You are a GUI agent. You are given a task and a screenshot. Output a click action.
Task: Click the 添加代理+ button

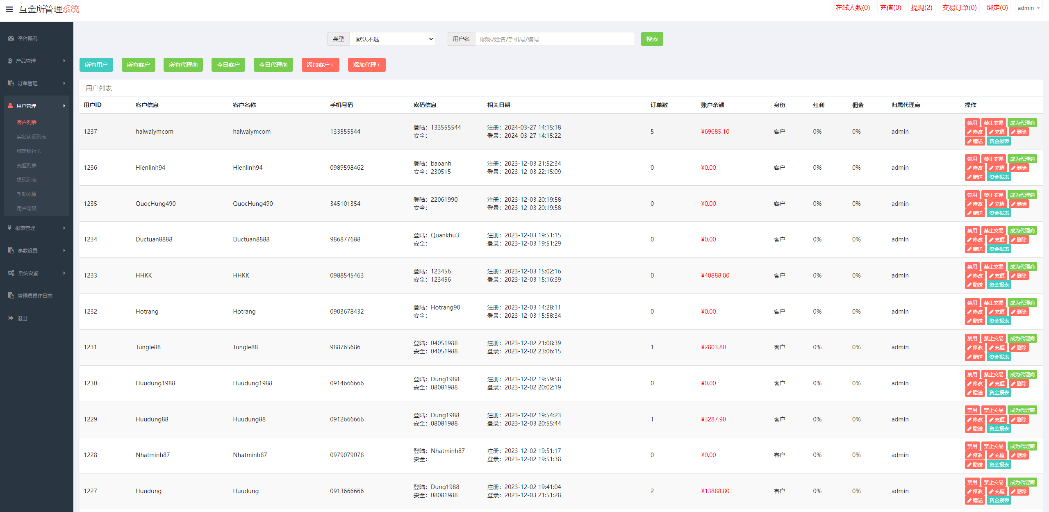tap(366, 65)
